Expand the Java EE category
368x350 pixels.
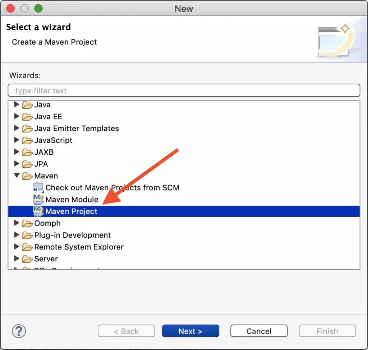coord(17,116)
